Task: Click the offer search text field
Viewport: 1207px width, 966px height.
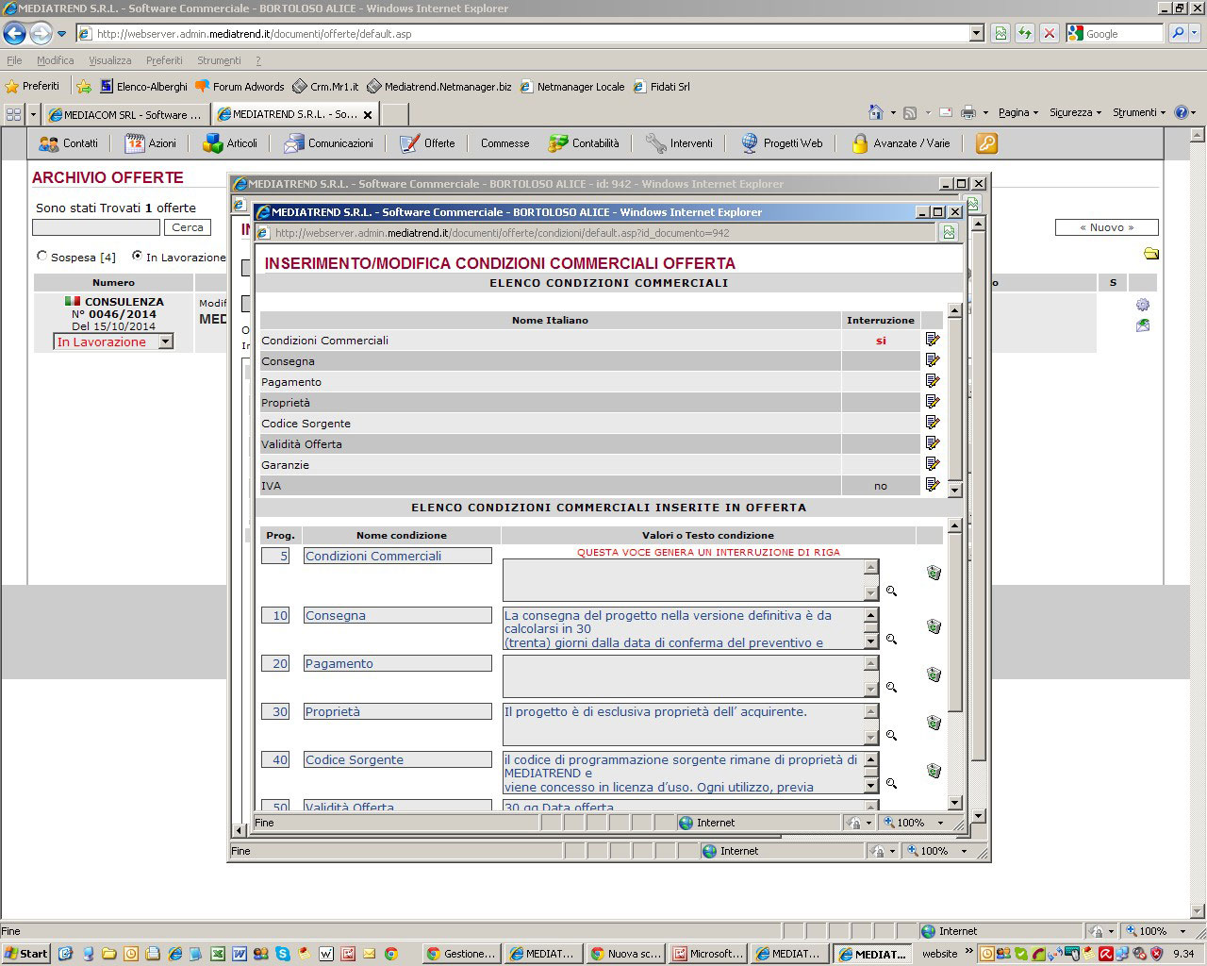Action: (96, 227)
